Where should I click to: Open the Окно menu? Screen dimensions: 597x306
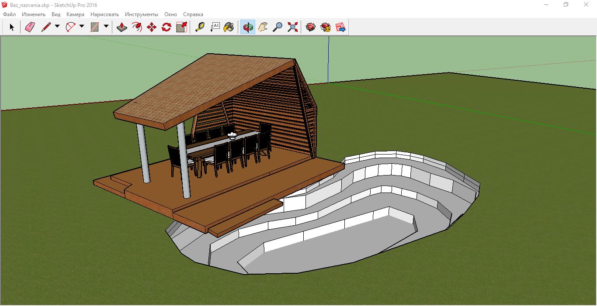point(170,14)
